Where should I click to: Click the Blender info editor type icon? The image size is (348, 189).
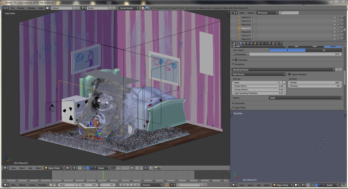pos(6,8)
